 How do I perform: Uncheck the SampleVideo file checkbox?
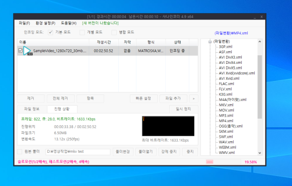point(21,50)
